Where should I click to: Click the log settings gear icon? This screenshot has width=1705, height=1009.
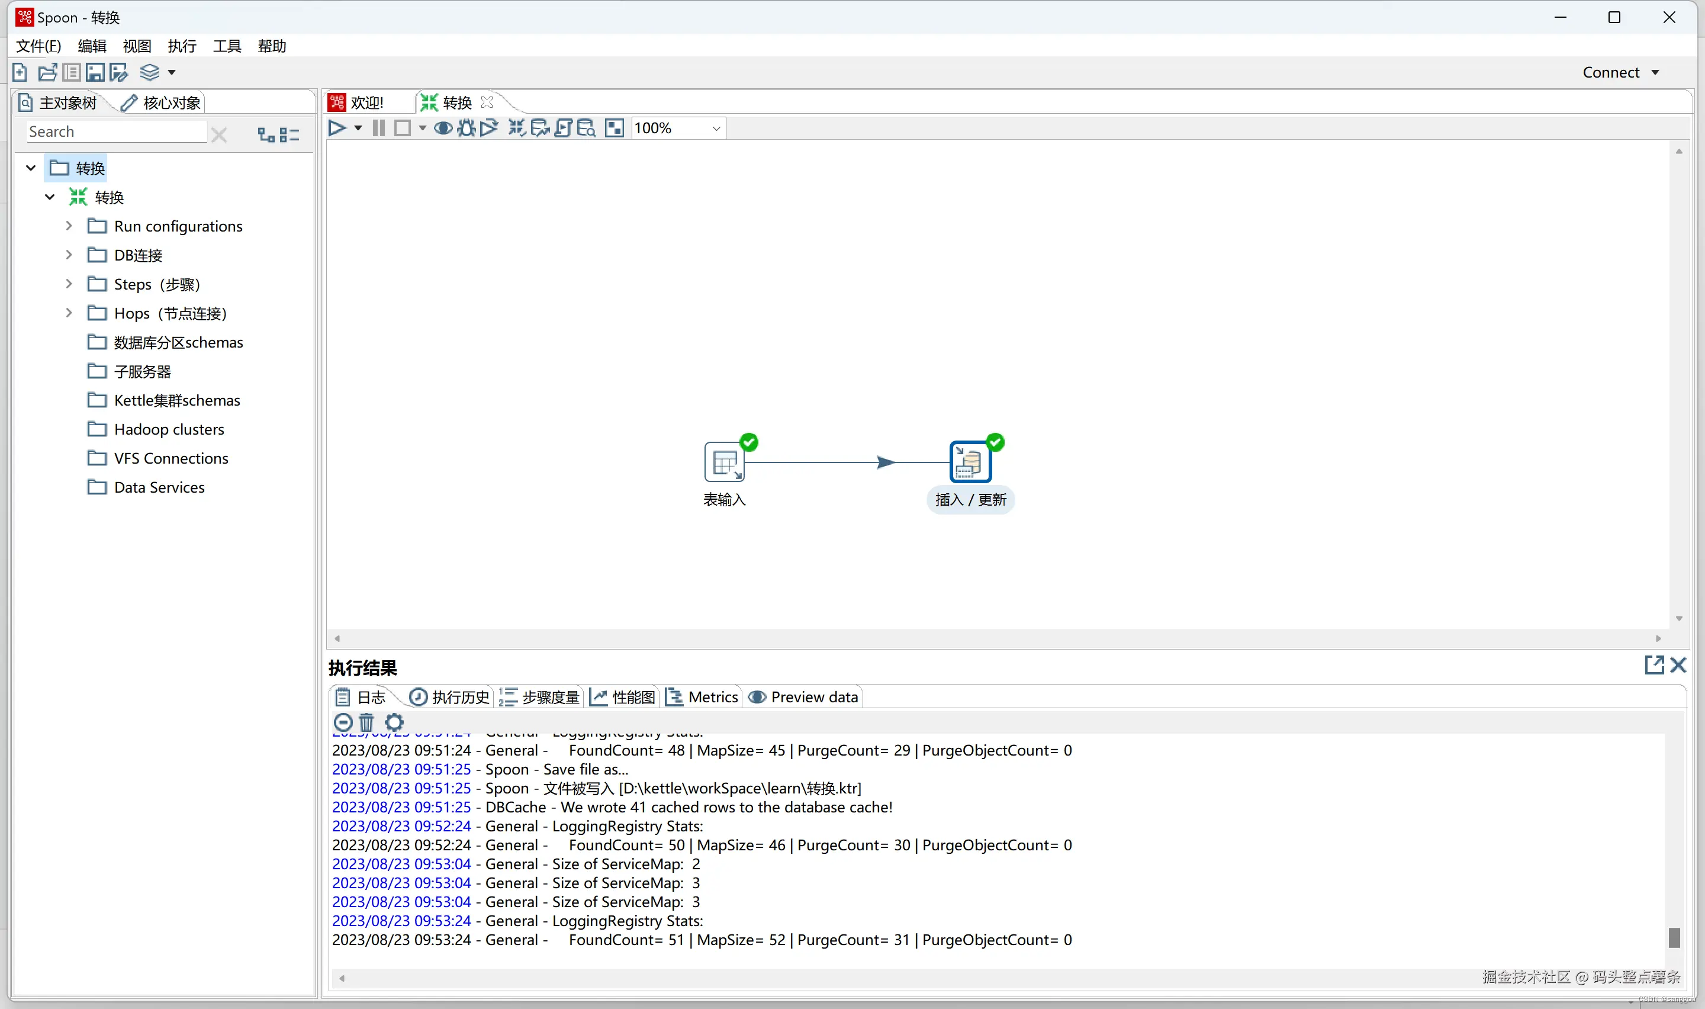pos(394,722)
